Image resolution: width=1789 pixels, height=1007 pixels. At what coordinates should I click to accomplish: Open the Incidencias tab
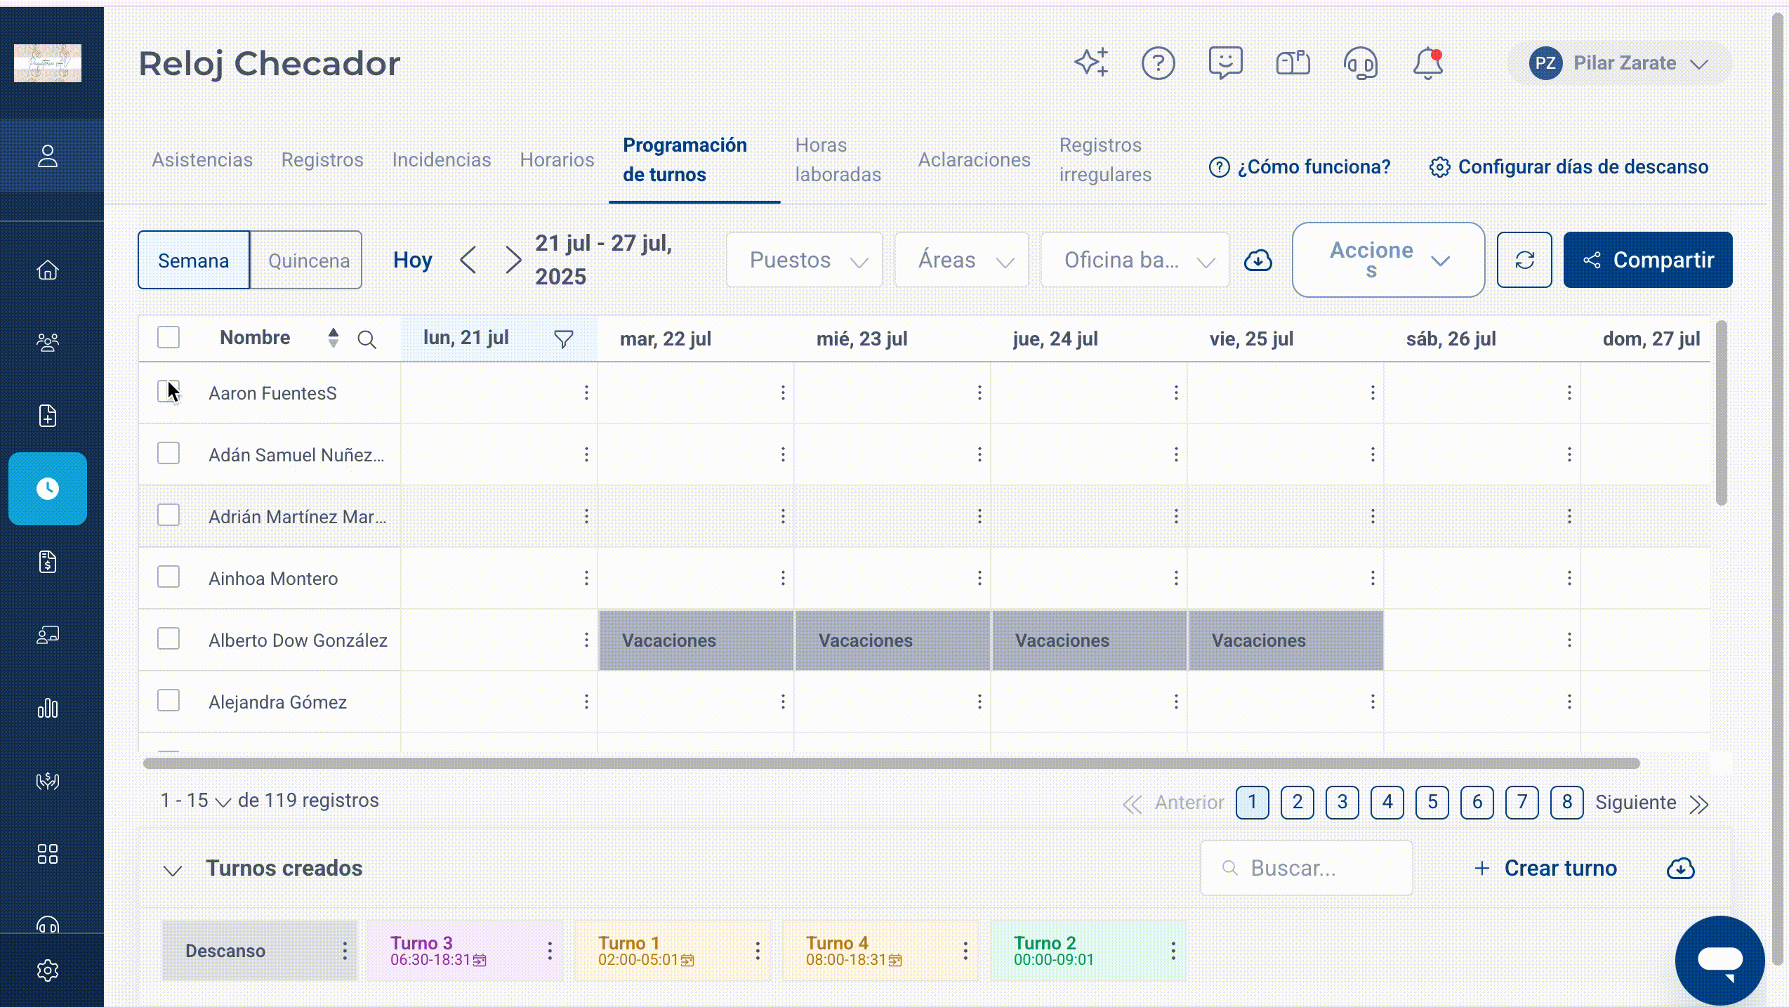click(x=441, y=160)
